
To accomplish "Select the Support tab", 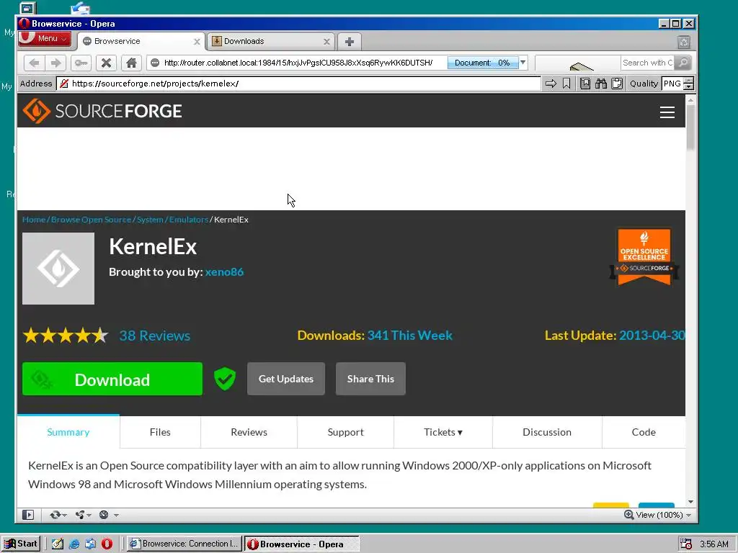I will tap(345, 432).
